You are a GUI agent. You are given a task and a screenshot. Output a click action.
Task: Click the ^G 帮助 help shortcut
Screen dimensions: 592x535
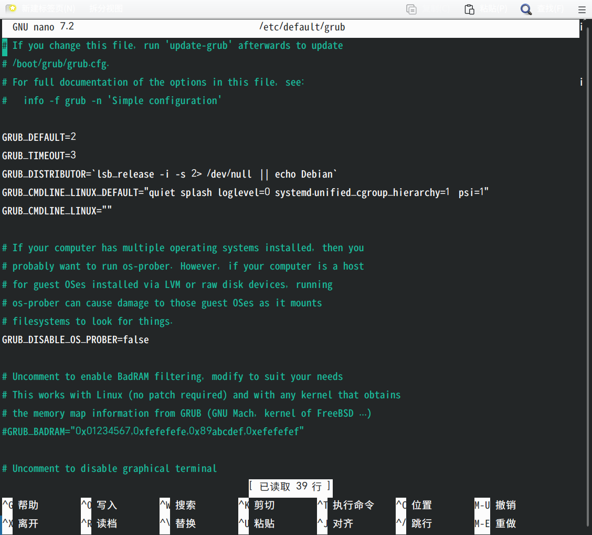20,505
